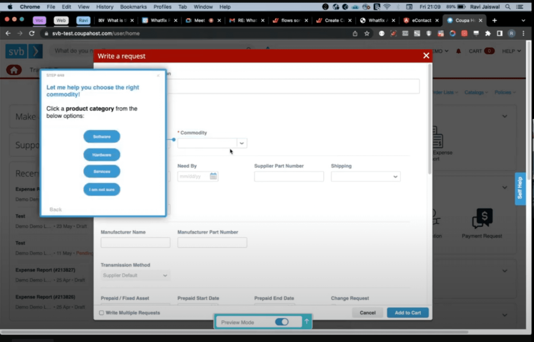Image resolution: width=534 pixels, height=342 pixels.
Task: Click the home icon in navigation bar
Action: (x=14, y=70)
